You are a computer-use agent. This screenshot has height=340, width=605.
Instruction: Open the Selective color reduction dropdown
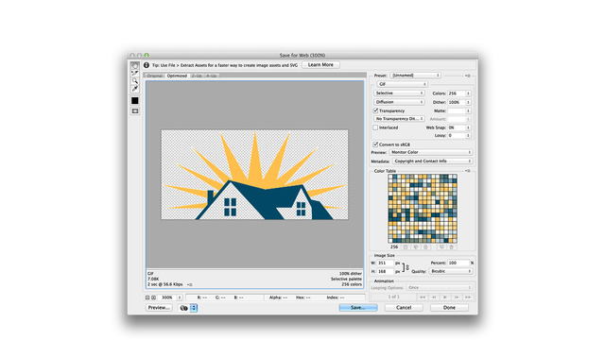coord(399,93)
